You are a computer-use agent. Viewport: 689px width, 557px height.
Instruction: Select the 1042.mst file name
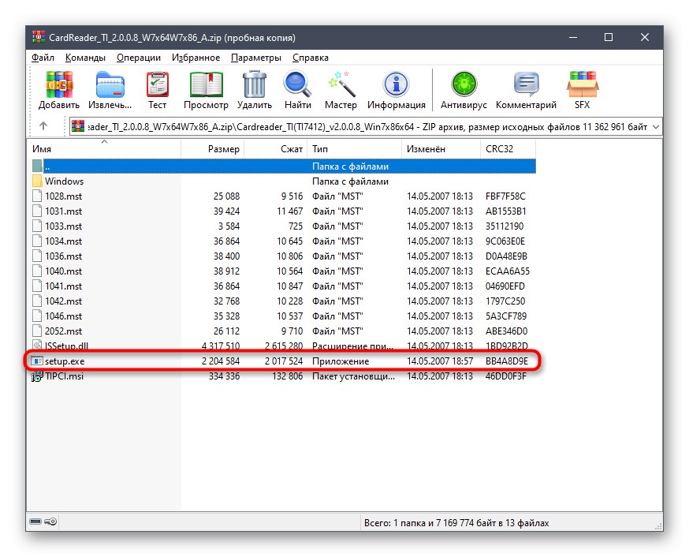click(x=63, y=301)
